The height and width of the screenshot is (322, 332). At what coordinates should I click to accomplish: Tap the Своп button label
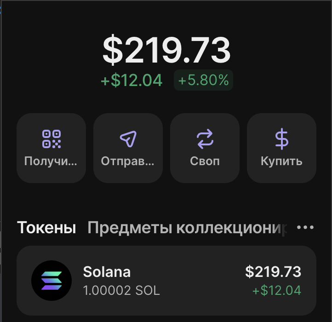205,161
